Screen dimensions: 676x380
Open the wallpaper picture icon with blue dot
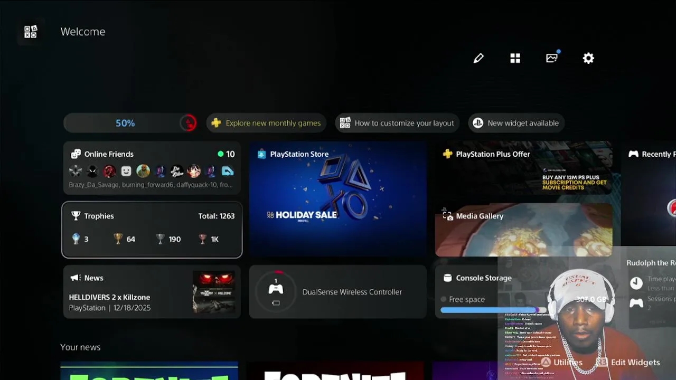click(x=552, y=58)
